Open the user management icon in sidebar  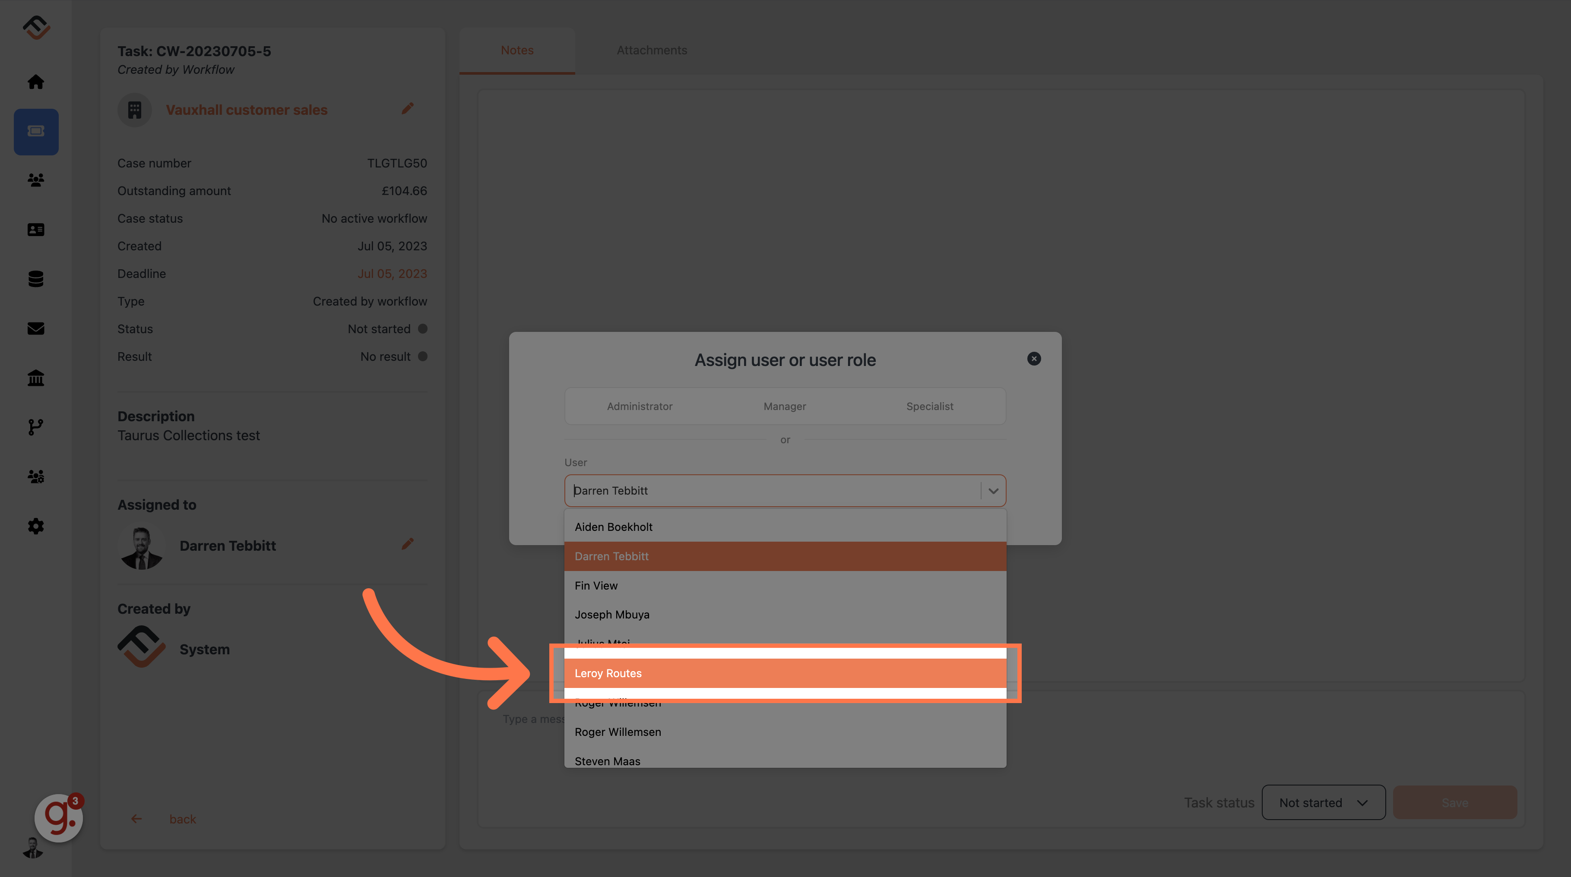(36, 476)
